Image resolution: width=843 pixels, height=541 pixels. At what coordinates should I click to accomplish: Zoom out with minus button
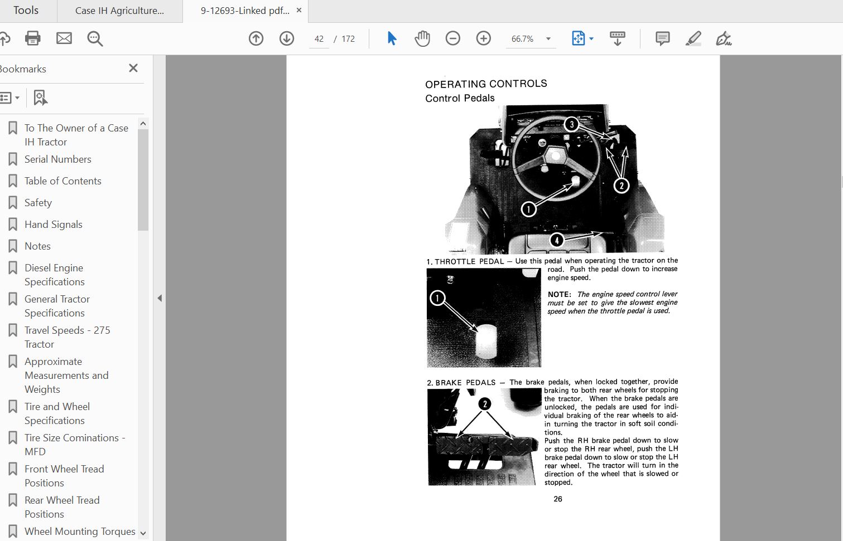[453, 38]
